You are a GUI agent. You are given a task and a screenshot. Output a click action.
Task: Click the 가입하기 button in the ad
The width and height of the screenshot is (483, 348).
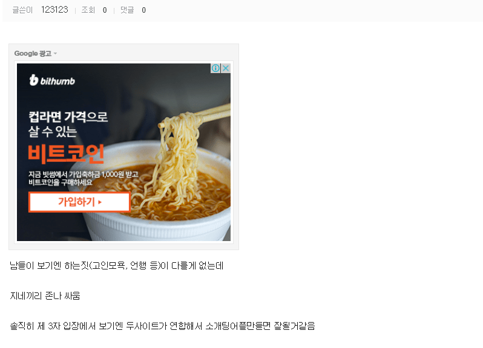click(79, 202)
